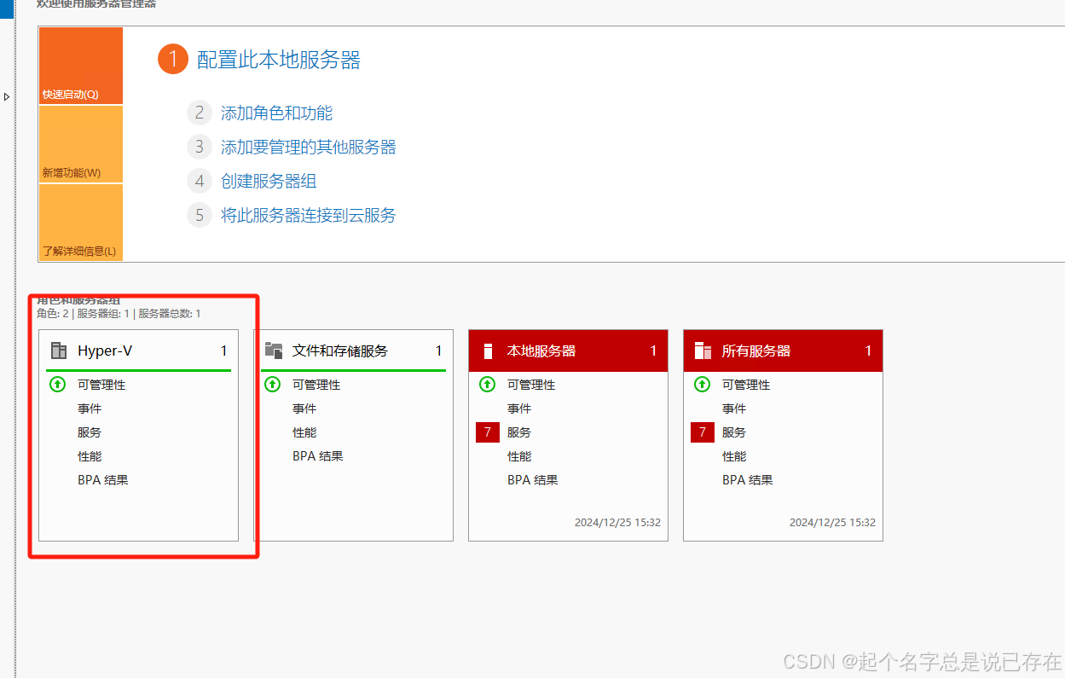Screen dimensions: 1065x678
Task: Click step 2 circle next to 添加角色和功能
Action: (199, 113)
